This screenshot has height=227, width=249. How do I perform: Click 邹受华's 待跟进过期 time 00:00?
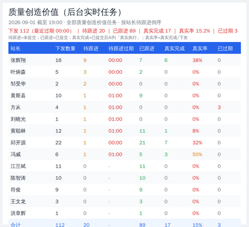tap(115, 84)
